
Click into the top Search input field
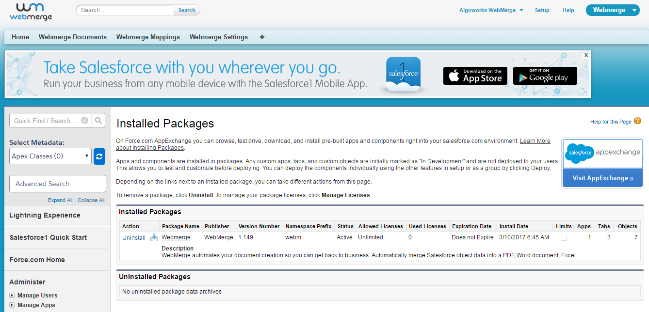pyautogui.click(x=125, y=10)
